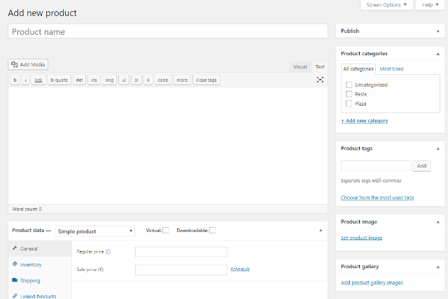Expand the Publish panel arrow
448x299 pixels.
(438, 31)
